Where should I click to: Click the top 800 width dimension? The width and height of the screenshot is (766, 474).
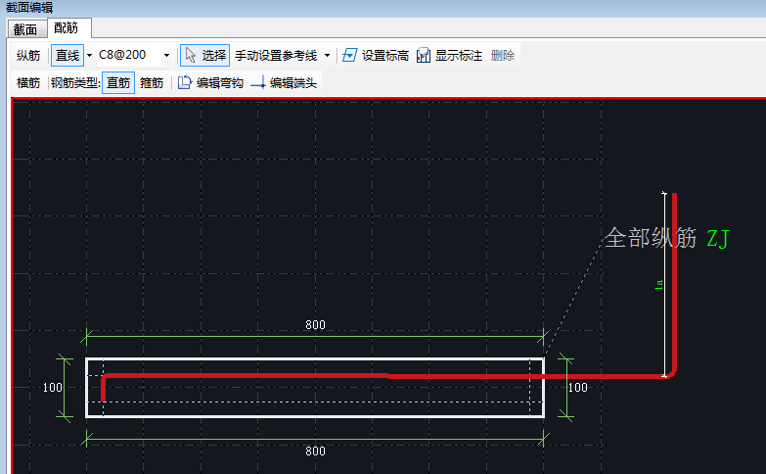pyautogui.click(x=316, y=325)
